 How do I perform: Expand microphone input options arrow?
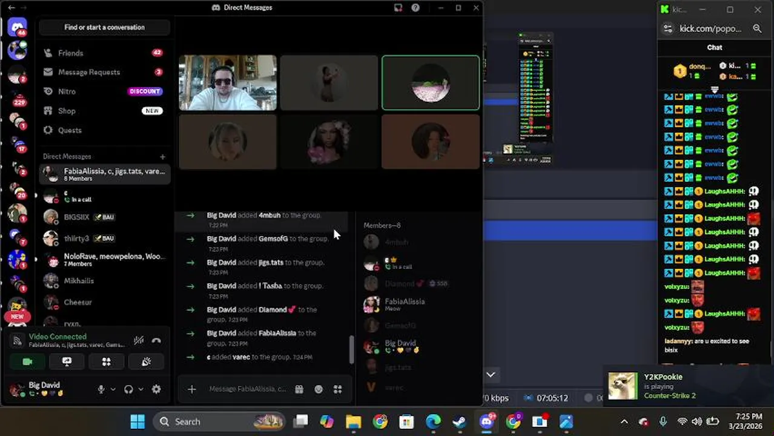[x=113, y=389]
